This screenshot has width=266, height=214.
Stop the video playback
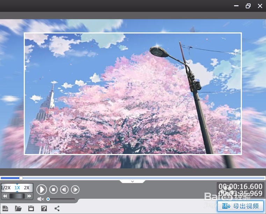point(53,190)
